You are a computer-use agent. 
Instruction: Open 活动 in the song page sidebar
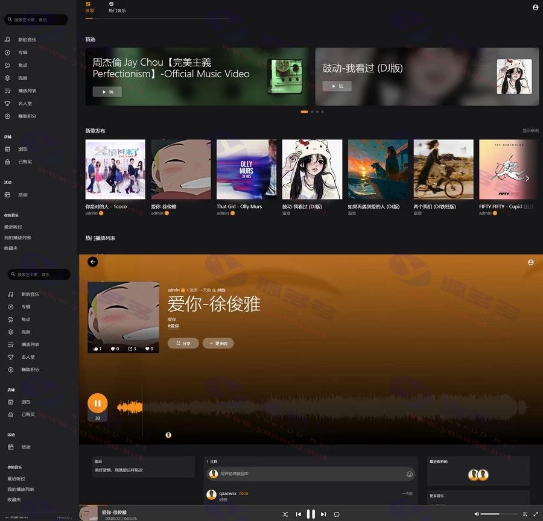coord(20,447)
